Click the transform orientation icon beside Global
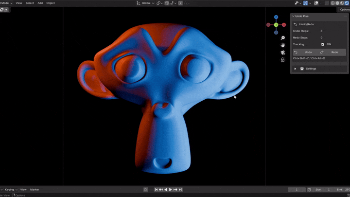350x197 pixels. tap(139, 3)
